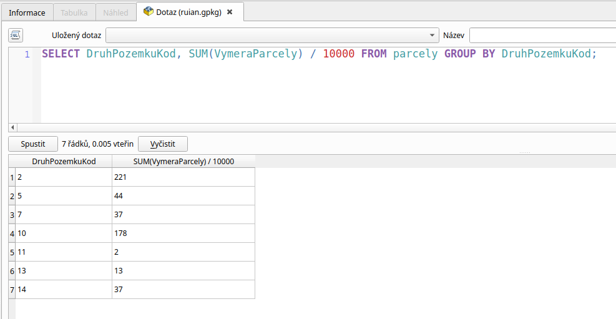
Task: Click the horizontal scrollbar left arrow
Action: pyautogui.click(x=12, y=127)
